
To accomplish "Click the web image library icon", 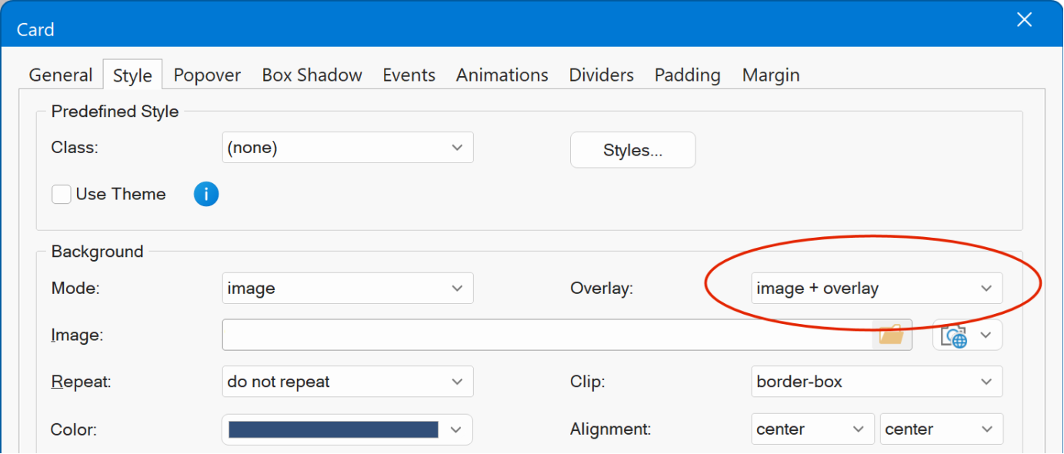I will (x=954, y=335).
